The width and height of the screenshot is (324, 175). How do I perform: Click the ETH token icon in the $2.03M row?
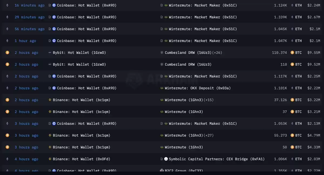click(292, 159)
